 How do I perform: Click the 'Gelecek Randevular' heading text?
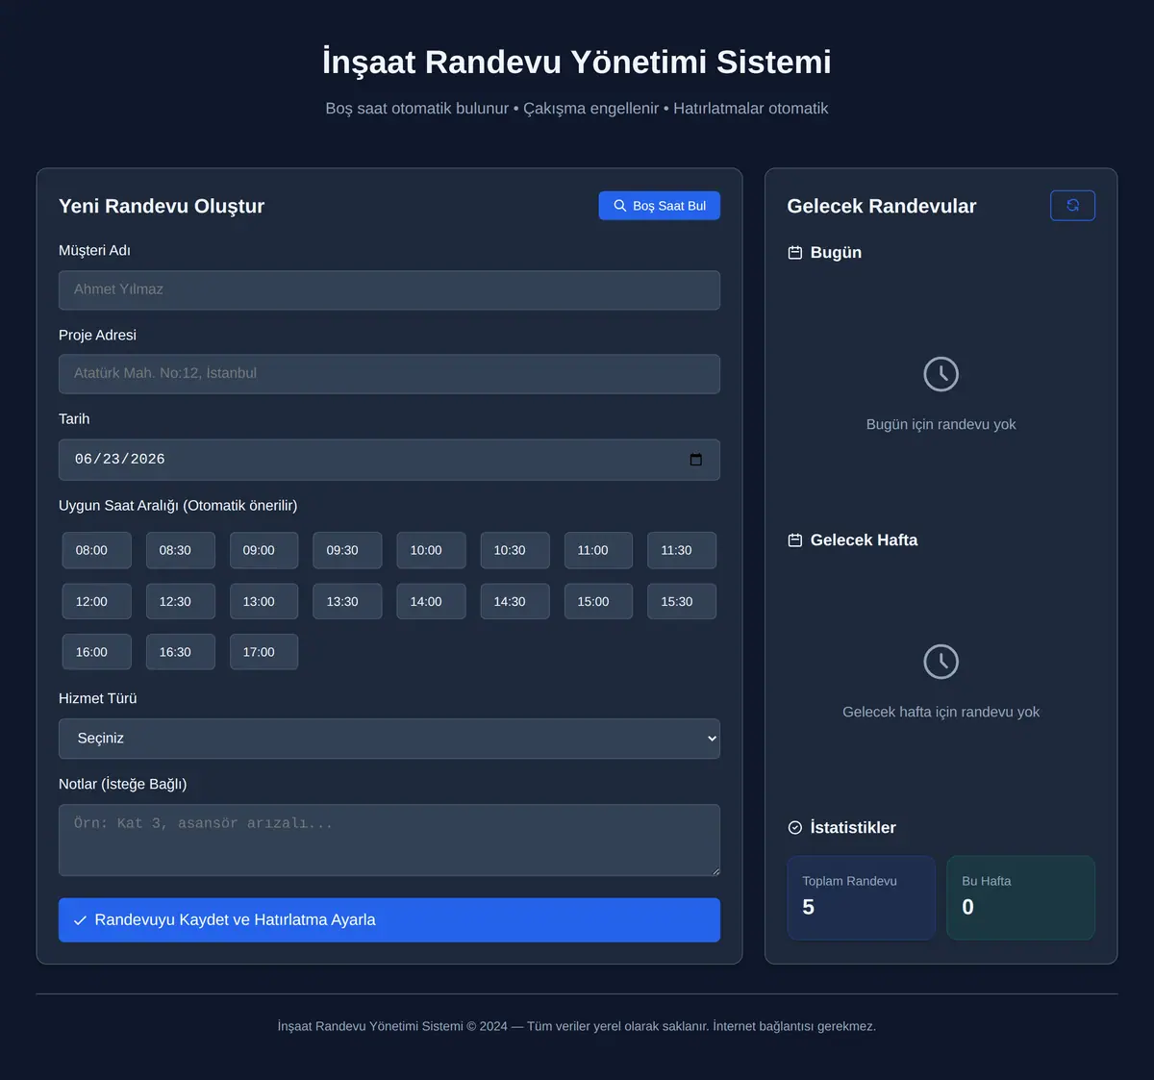pyautogui.click(x=882, y=206)
